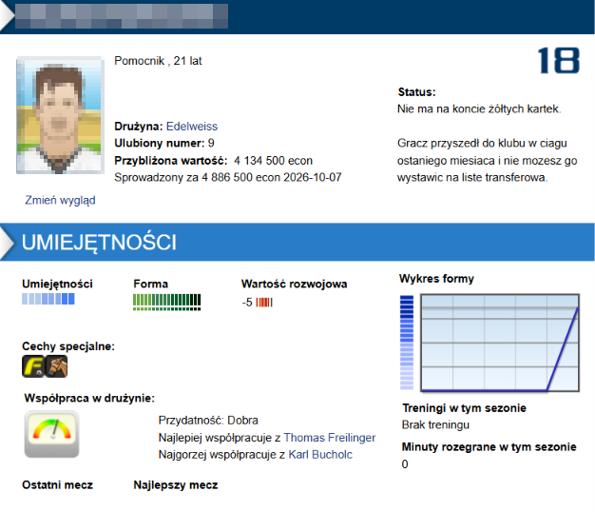The width and height of the screenshot is (595, 512).
Task: Click the 'Najlepszy mecz' heading
Action: (176, 485)
